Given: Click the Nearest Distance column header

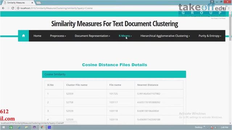Looking at the screenshot, I should 148,85.
